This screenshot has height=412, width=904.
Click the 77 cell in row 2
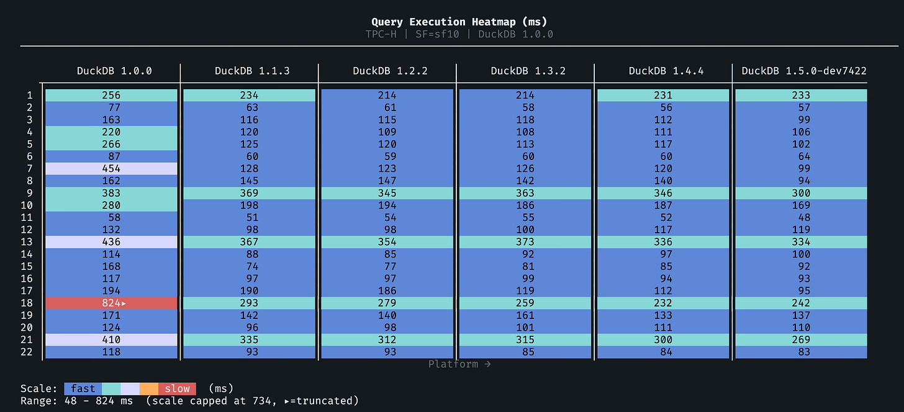coord(112,107)
